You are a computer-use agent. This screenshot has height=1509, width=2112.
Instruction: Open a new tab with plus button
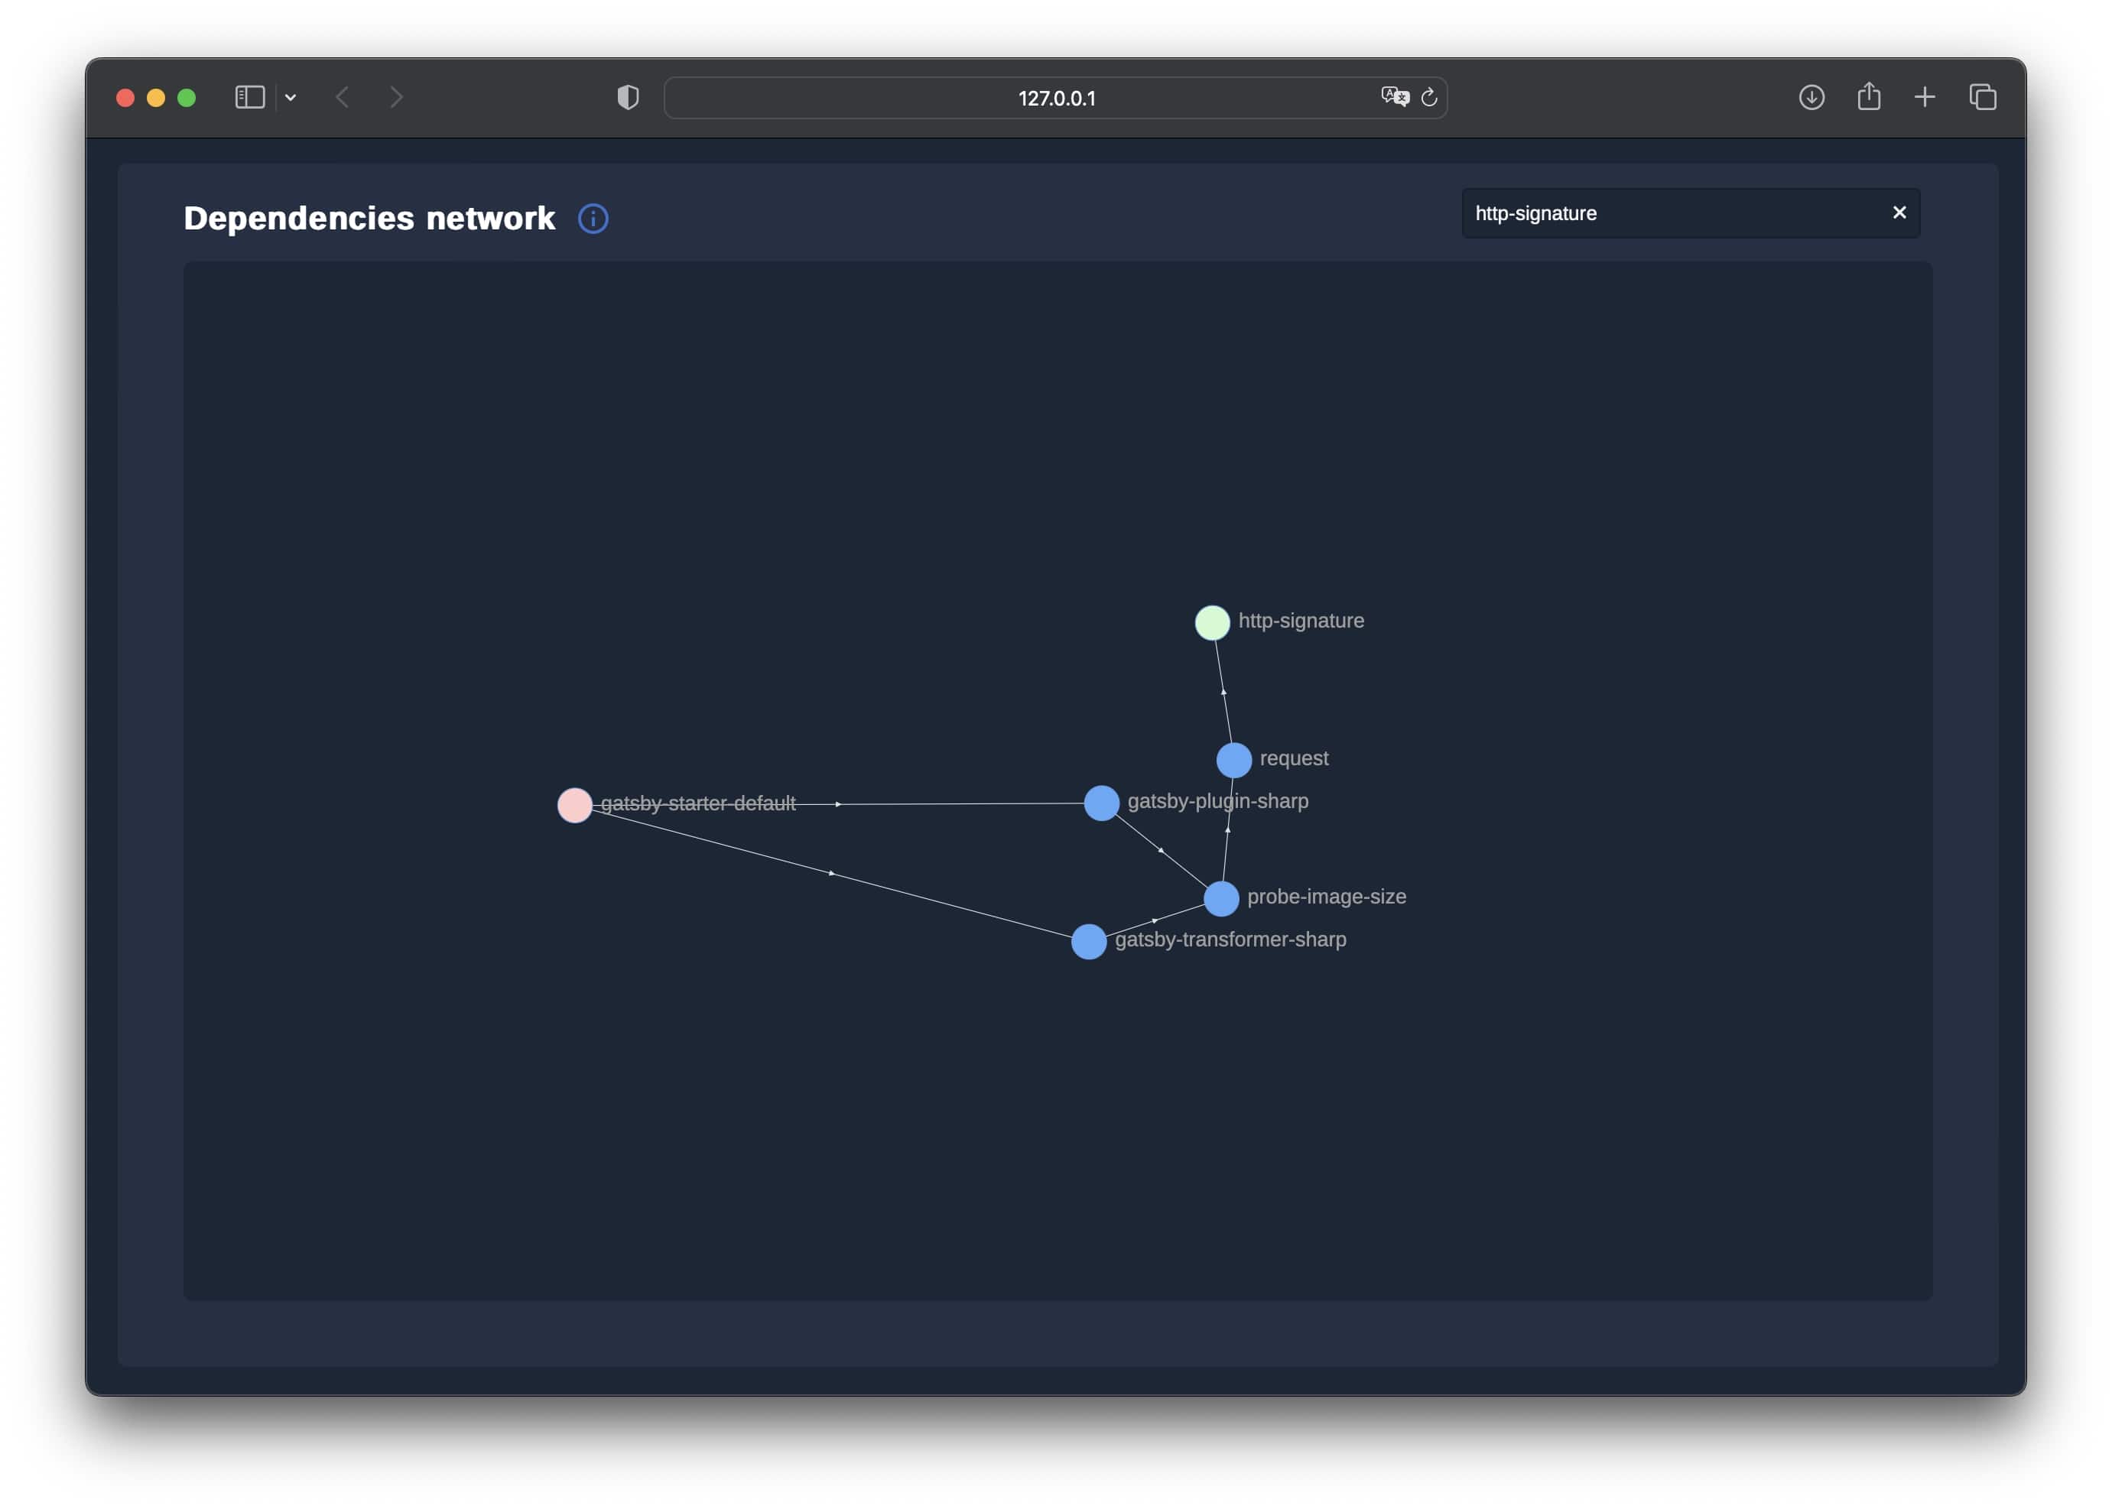[x=1924, y=96]
